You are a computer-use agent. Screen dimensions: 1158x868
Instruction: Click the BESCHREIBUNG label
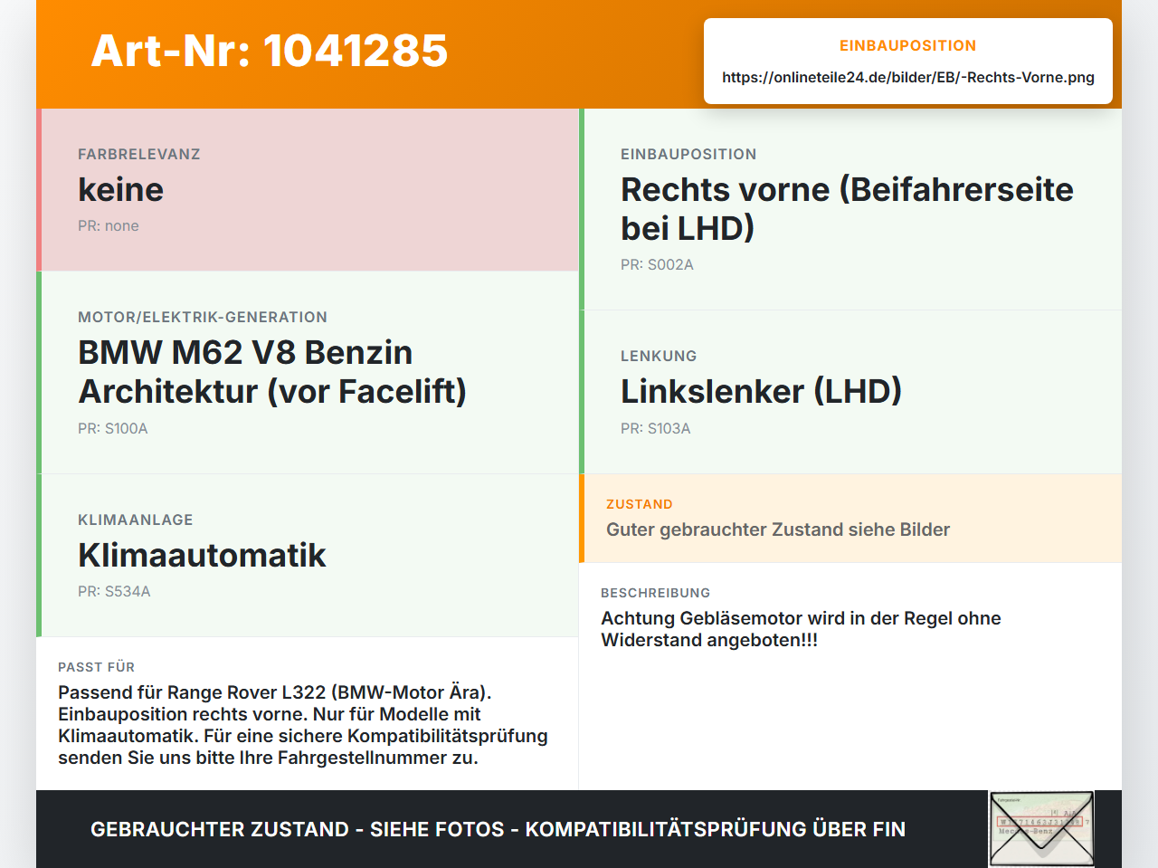(x=656, y=593)
